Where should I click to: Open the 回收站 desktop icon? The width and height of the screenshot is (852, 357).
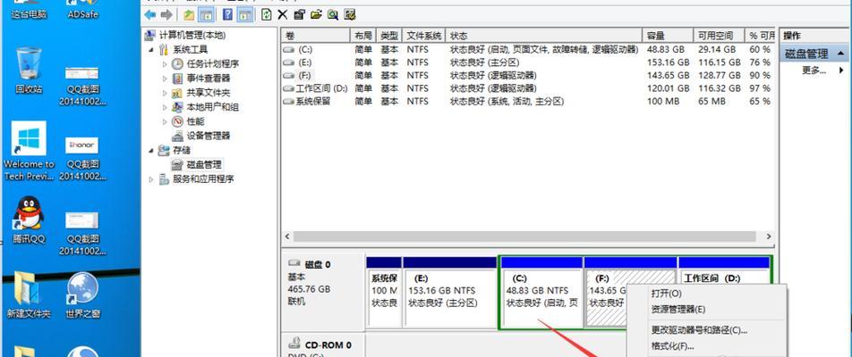pyautogui.click(x=29, y=71)
